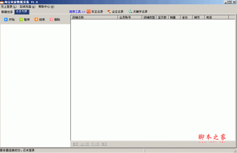Click the orange 结束 stop icon
Screen dimensions: 237x153
click(x=36, y=19)
